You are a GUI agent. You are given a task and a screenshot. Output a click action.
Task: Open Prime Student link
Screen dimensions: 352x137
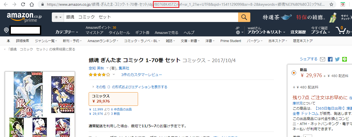231,41
